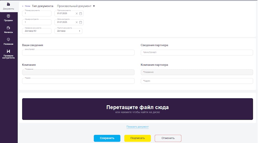Click the yellow Подписать button

(x=138, y=138)
